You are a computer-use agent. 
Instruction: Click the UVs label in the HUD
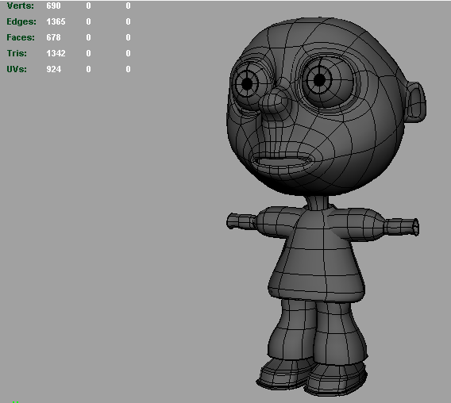tap(17, 69)
